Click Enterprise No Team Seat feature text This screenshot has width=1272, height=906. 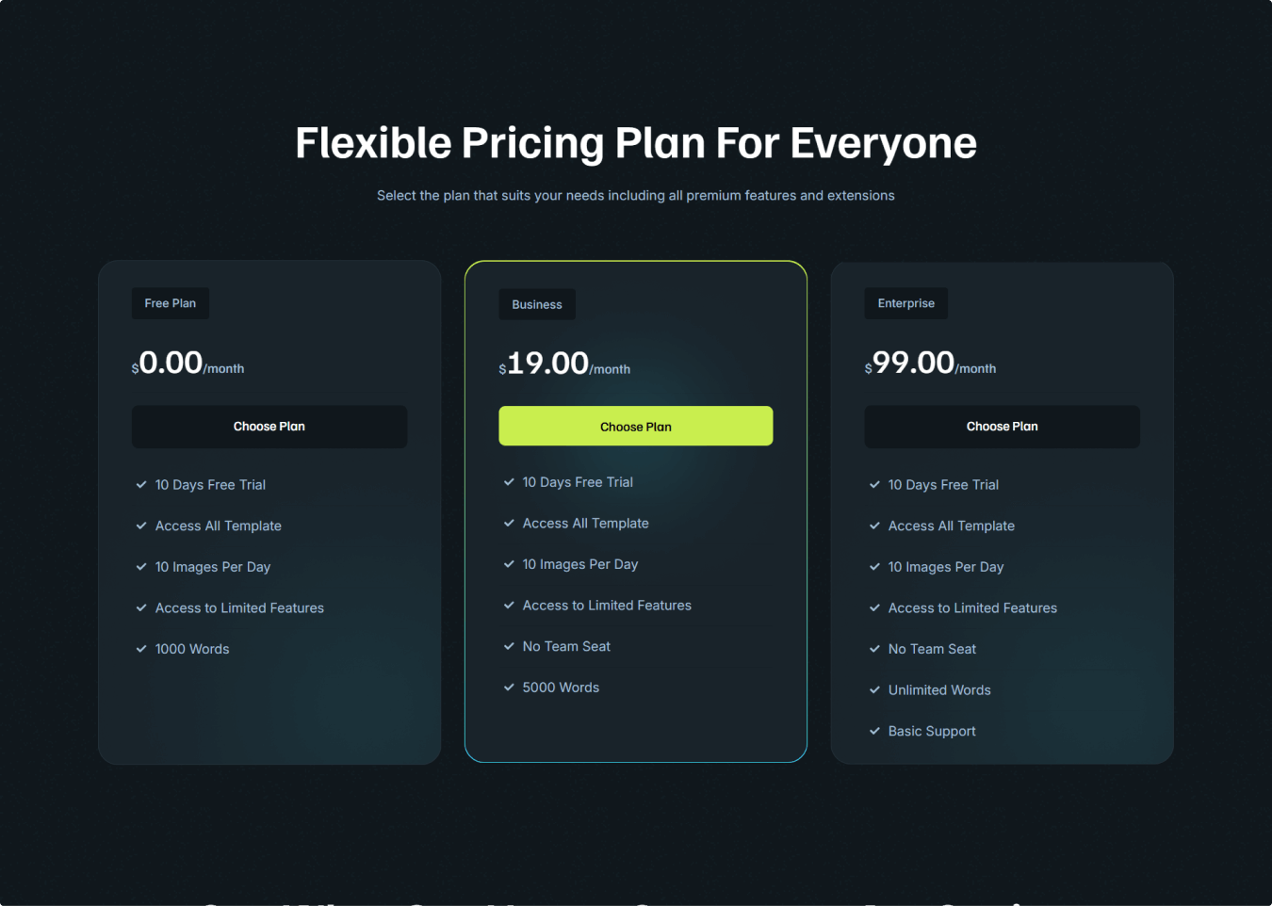point(932,649)
